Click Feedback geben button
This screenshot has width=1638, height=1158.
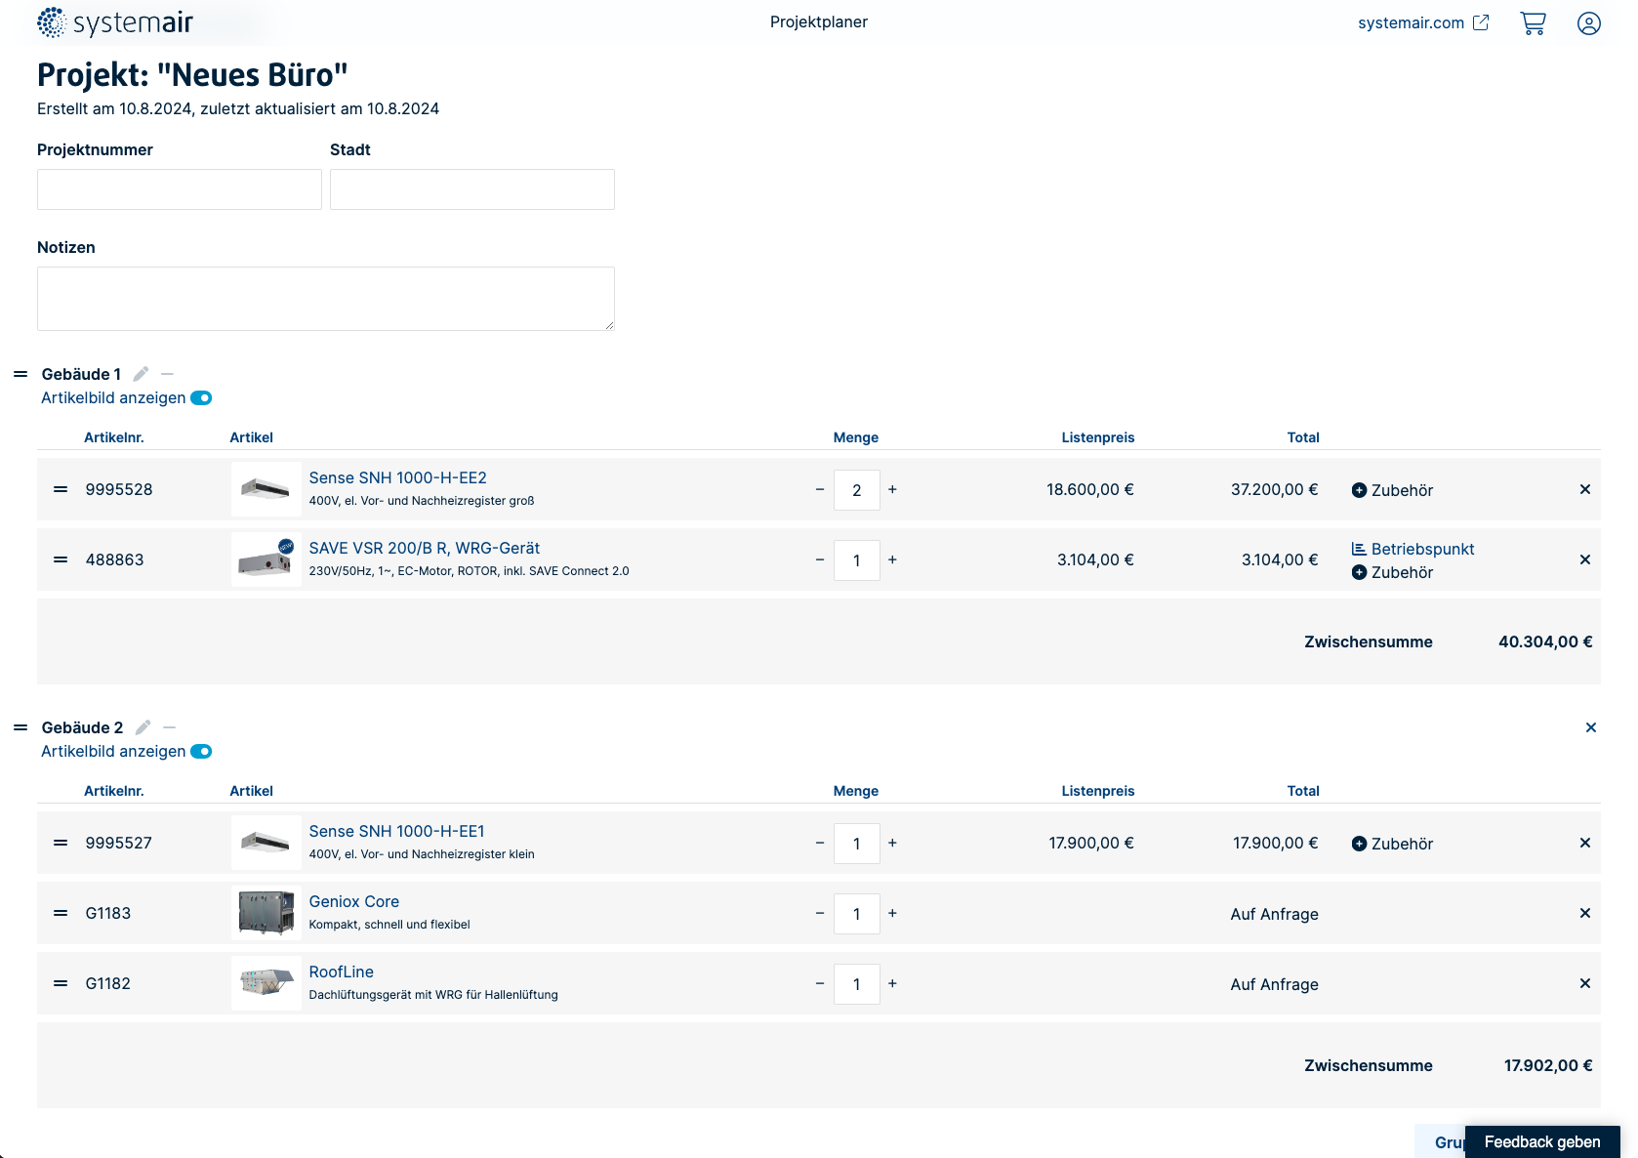[1542, 1141]
